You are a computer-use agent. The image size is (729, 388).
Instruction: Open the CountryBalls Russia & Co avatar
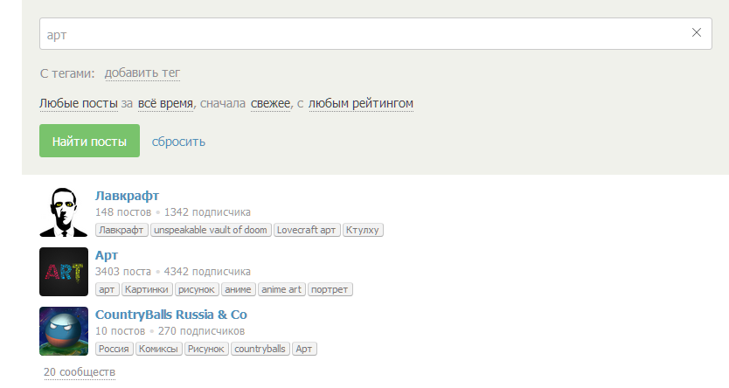tap(64, 331)
